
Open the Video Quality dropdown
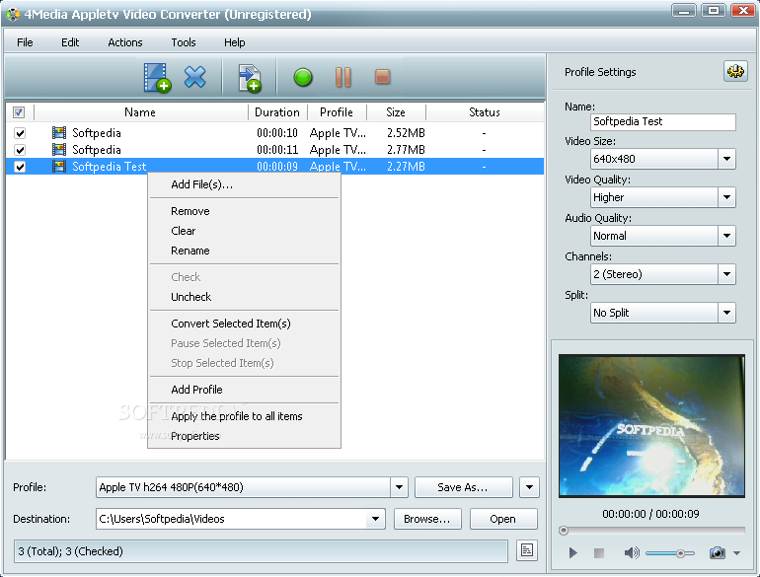point(726,197)
